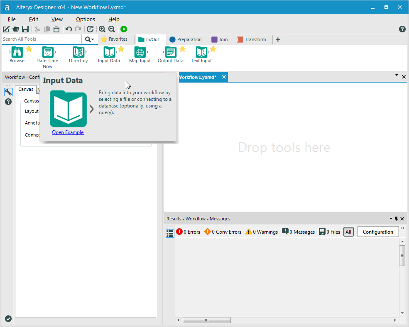Select the Text Input tool

(x=201, y=52)
